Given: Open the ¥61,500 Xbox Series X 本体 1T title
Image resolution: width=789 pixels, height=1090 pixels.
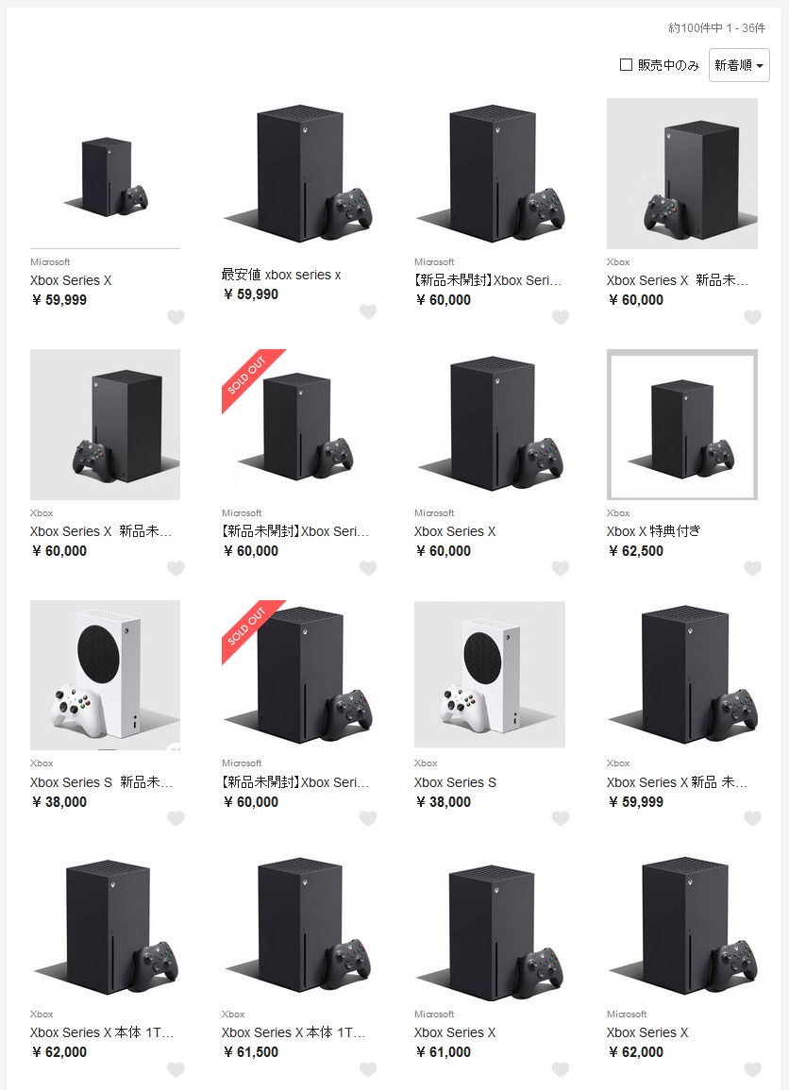Looking at the screenshot, I should coord(294,1032).
